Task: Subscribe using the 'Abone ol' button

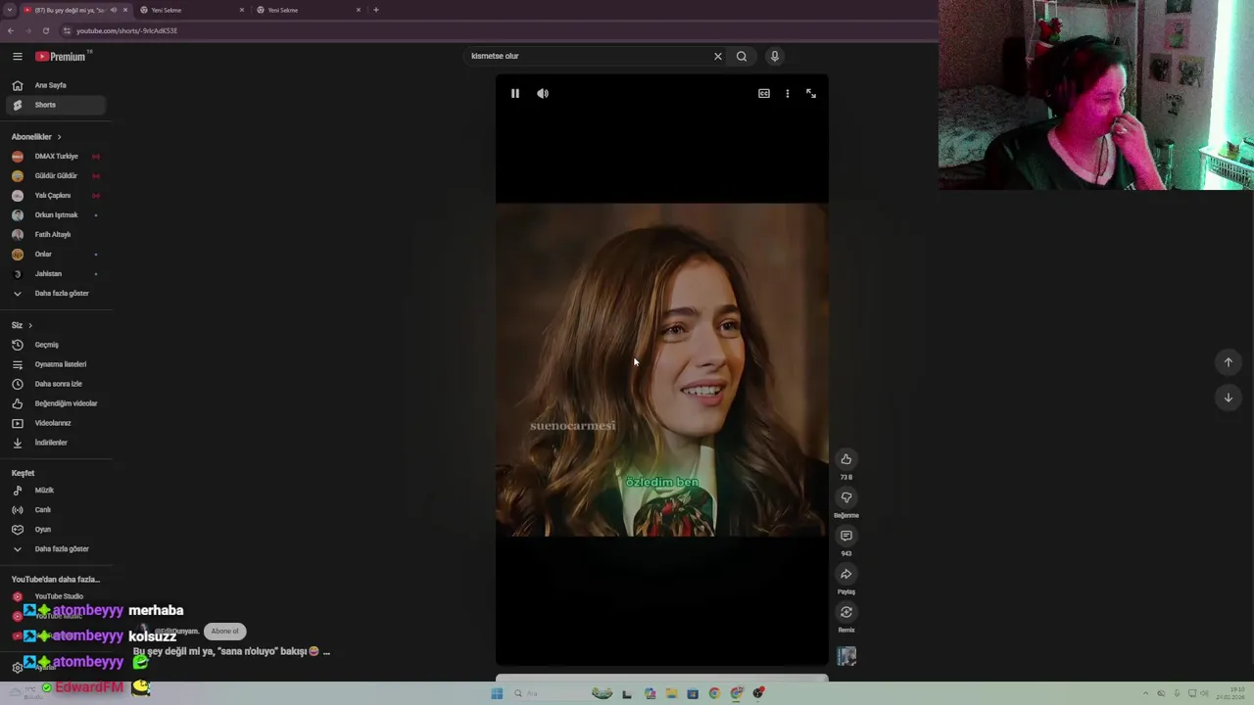Action: click(x=224, y=632)
